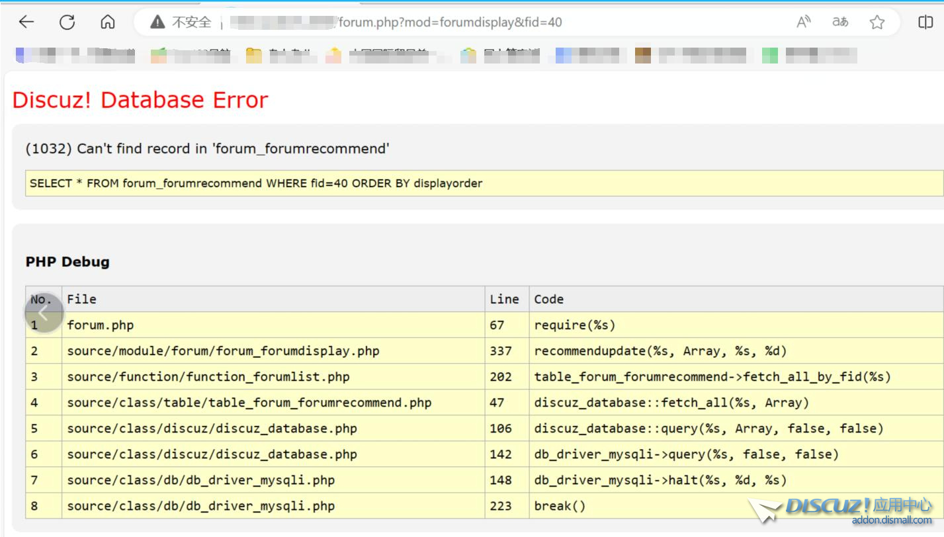Click 'db_driver_mysqli->query(%s, false, false)' cell

point(736,454)
